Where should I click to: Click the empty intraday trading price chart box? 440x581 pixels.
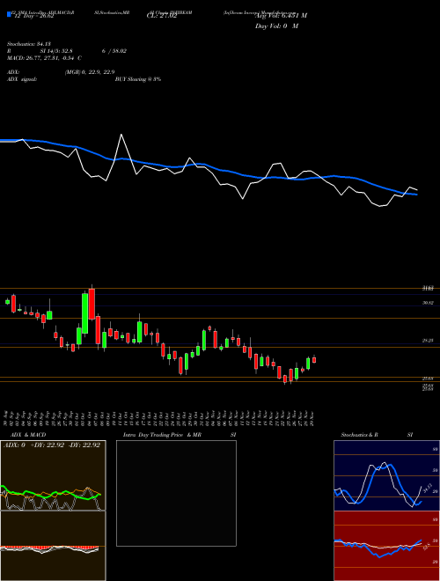pyautogui.click(x=176, y=493)
